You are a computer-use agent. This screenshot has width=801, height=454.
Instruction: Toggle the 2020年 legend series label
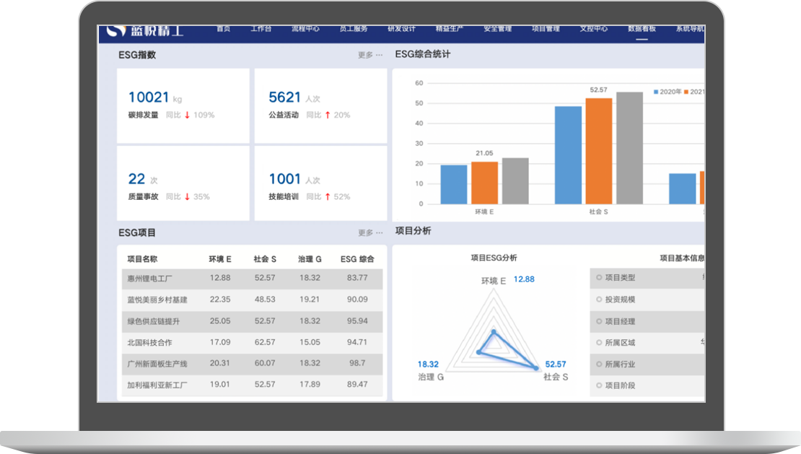tap(670, 92)
